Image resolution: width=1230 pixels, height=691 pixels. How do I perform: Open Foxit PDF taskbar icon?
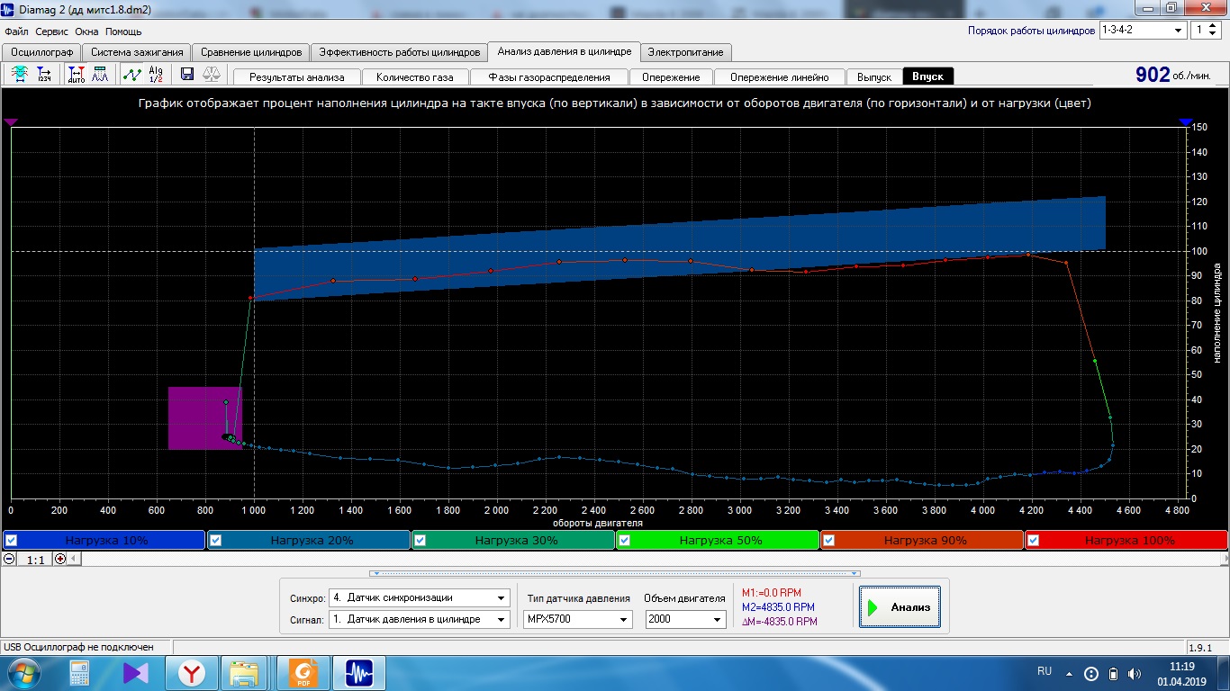click(x=303, y=673)
